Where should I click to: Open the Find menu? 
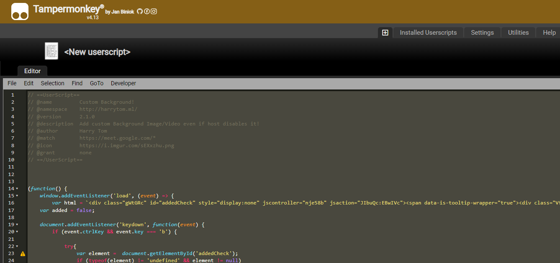point(77,83)
